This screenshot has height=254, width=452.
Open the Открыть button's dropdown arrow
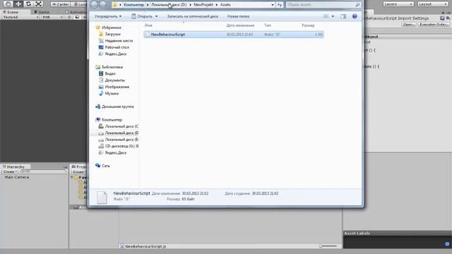157,16
